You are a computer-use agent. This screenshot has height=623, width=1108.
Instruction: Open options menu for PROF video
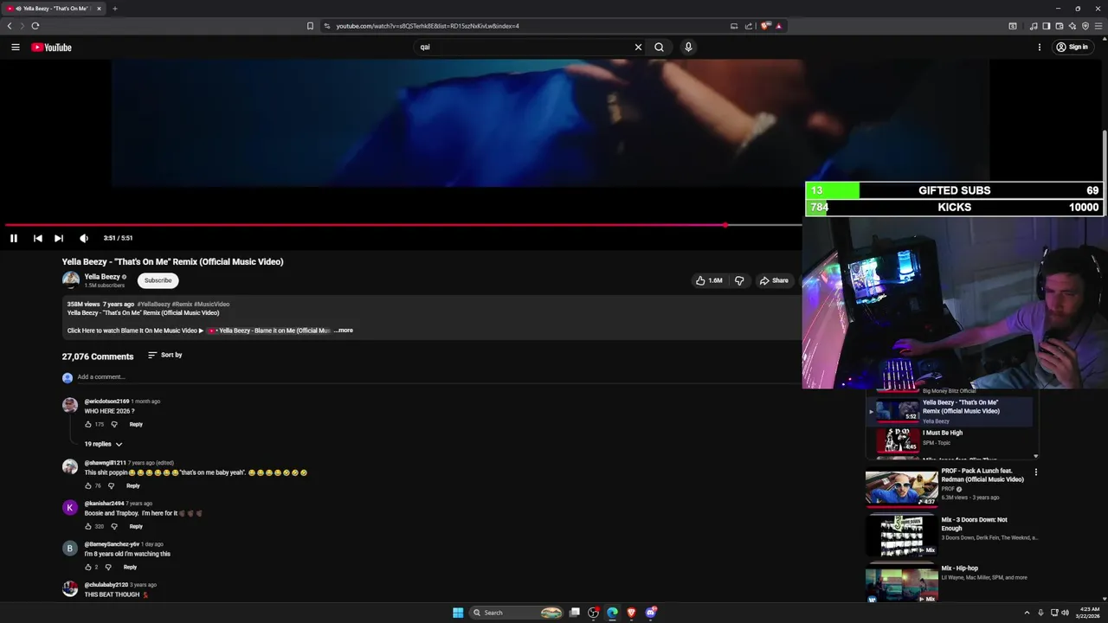pyautogui.click(x=1035, y=472)
